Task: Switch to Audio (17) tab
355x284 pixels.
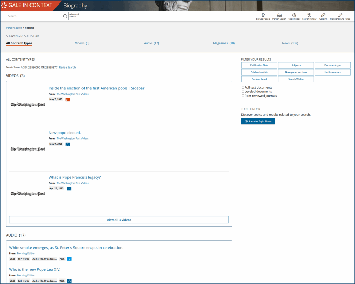Action: [x=151, y=43]
